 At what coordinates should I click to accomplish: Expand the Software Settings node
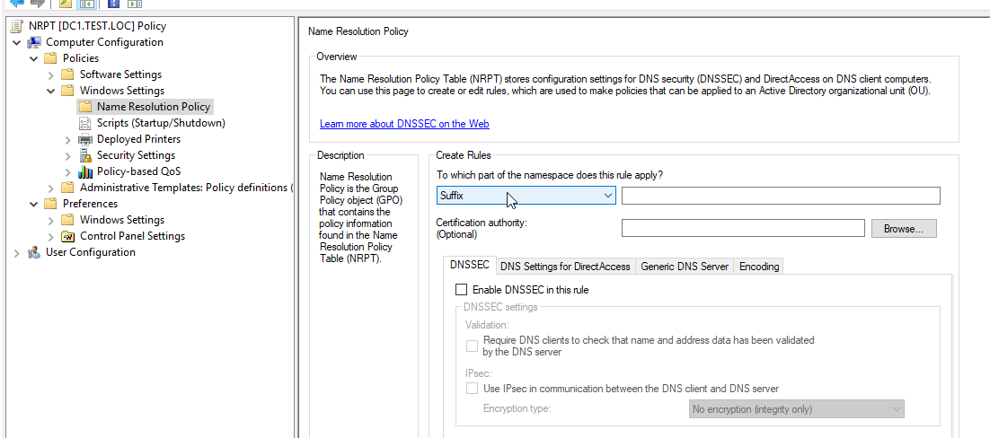(x=52, y=74)
